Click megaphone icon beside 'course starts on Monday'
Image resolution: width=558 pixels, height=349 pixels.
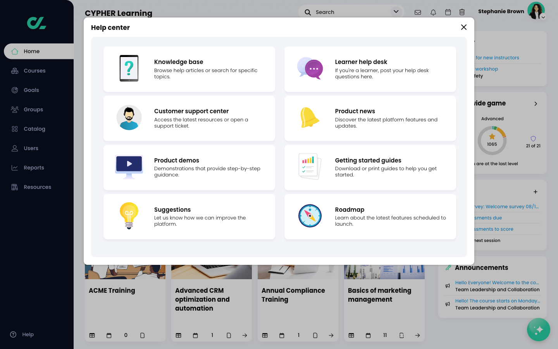(448, 304)
